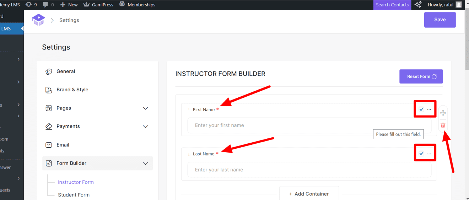Open the General settings tab
The height and width of the screenshot is (200, 469).
click(66, 71)
